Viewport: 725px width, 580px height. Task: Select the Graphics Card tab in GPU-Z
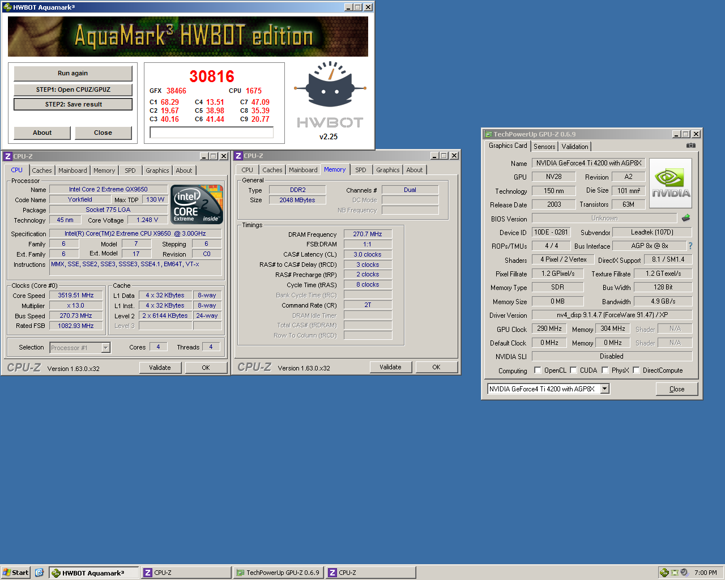pyautogui.click(x=508, y=146)
